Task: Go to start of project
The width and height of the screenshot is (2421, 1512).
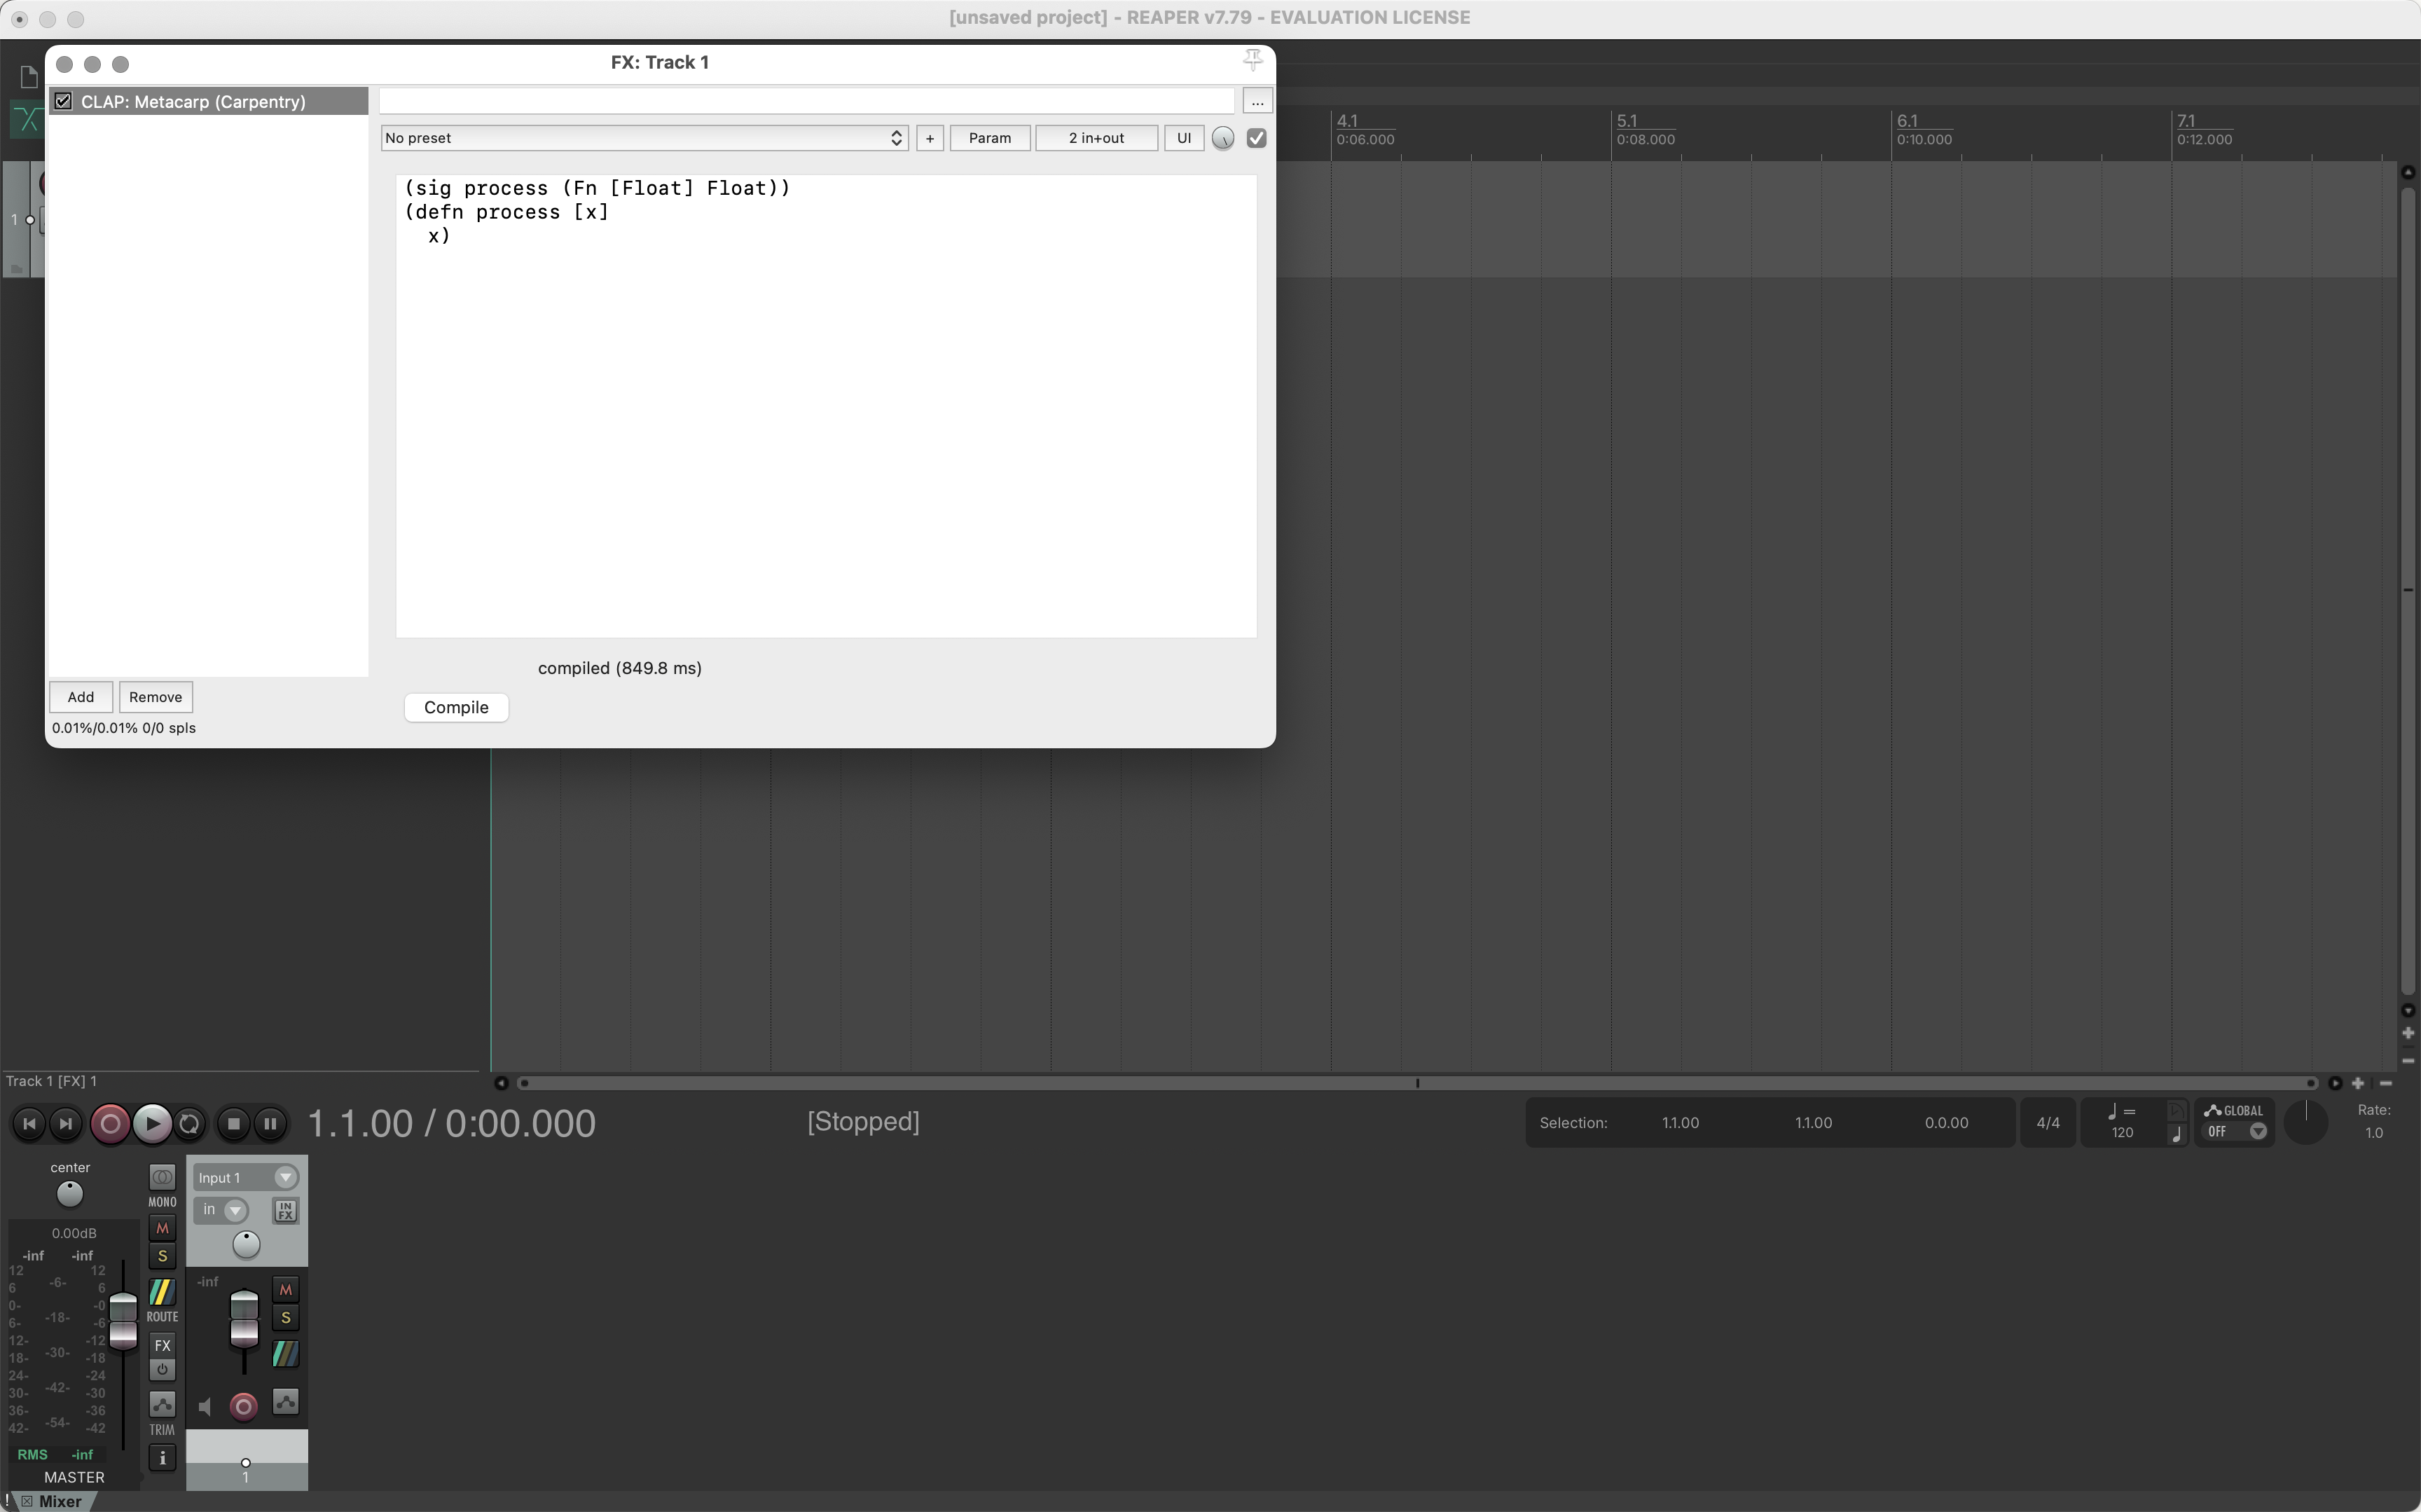Action: 29,1124
